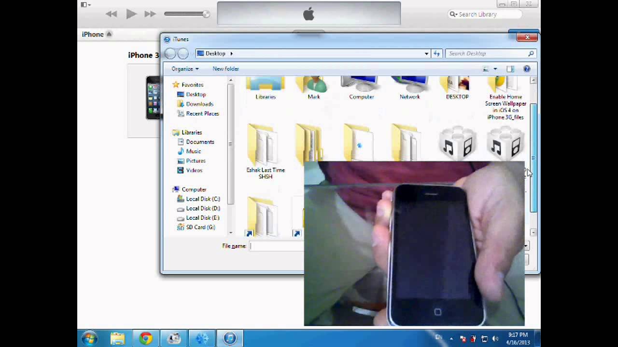This screenshot has width=618, height=347.
Task: Click the iTunes rewind button
Action: pos(112,14)
